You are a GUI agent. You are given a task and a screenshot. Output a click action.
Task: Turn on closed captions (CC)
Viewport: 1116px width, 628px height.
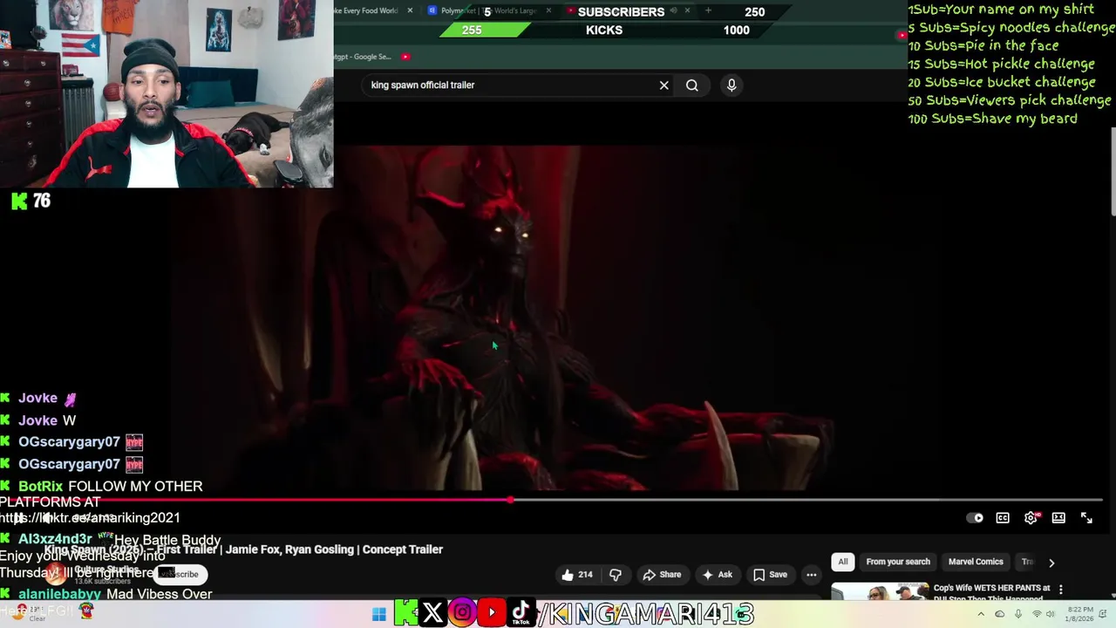pyautogui.click(x=1003, y=518)
